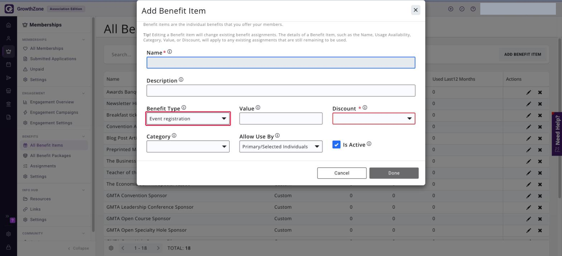The image size is (562, 256).
Task: Select the Memberships crown icon in left rail
Action: (9, 51)
